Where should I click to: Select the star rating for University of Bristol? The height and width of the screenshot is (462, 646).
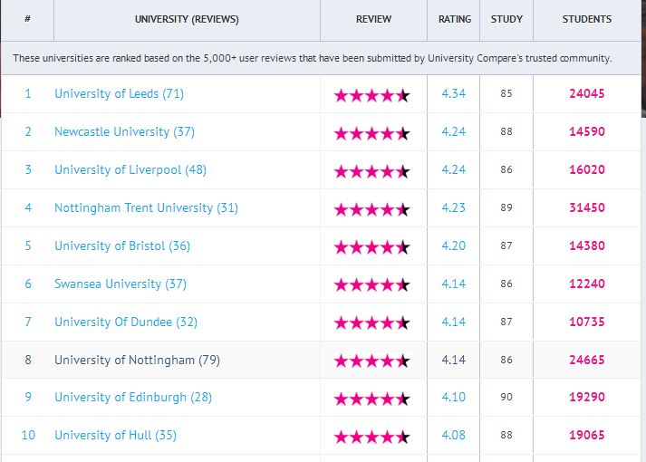372,247
